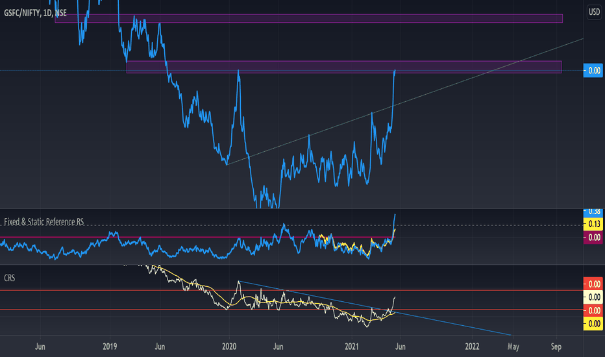Image resolution: width=605 pixels, height=357 pixels.
Task: Select the topmost red 0.00 CRS label
Action: tap(593, 284)
